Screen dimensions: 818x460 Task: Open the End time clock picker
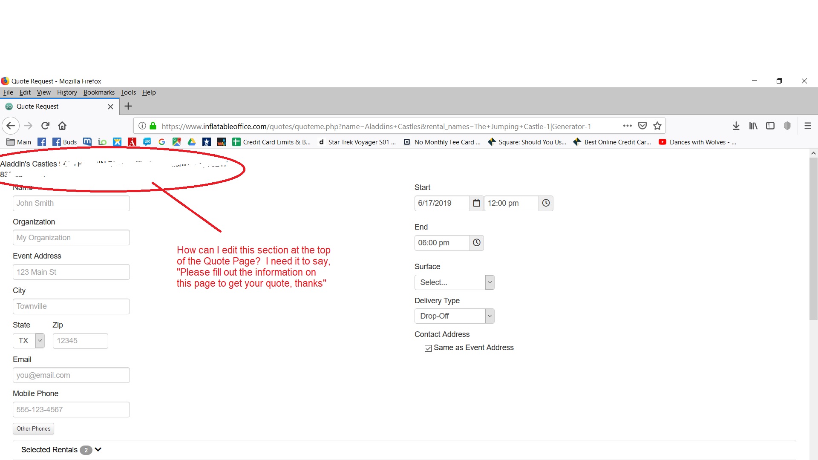click(x=476, y=243)
